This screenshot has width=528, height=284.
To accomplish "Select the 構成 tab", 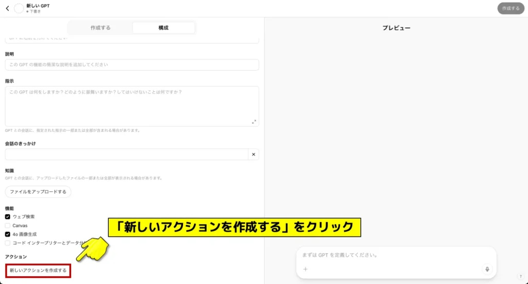I will click(163, 28).
